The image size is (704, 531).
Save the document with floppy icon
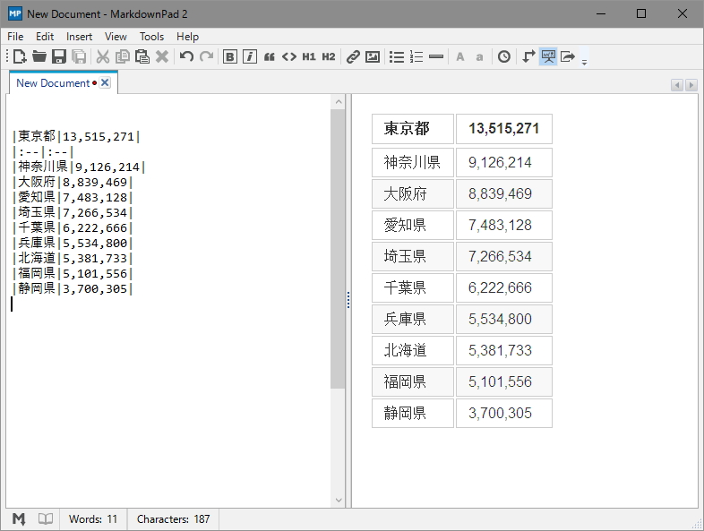click(59, 56)
